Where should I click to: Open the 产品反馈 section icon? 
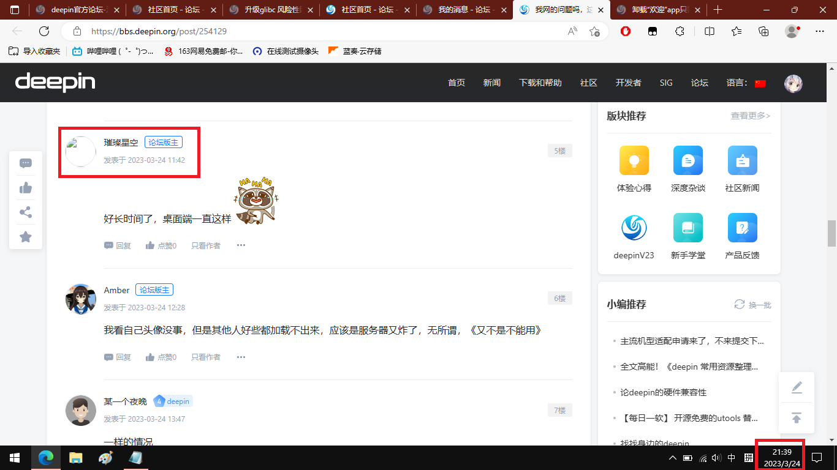[x=742, y=227]
